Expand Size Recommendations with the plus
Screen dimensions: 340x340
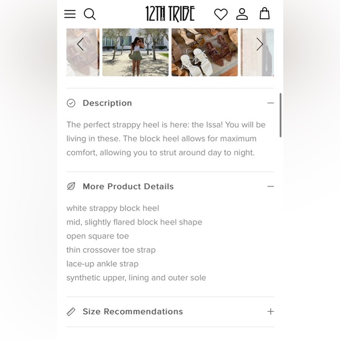[270, 312]
